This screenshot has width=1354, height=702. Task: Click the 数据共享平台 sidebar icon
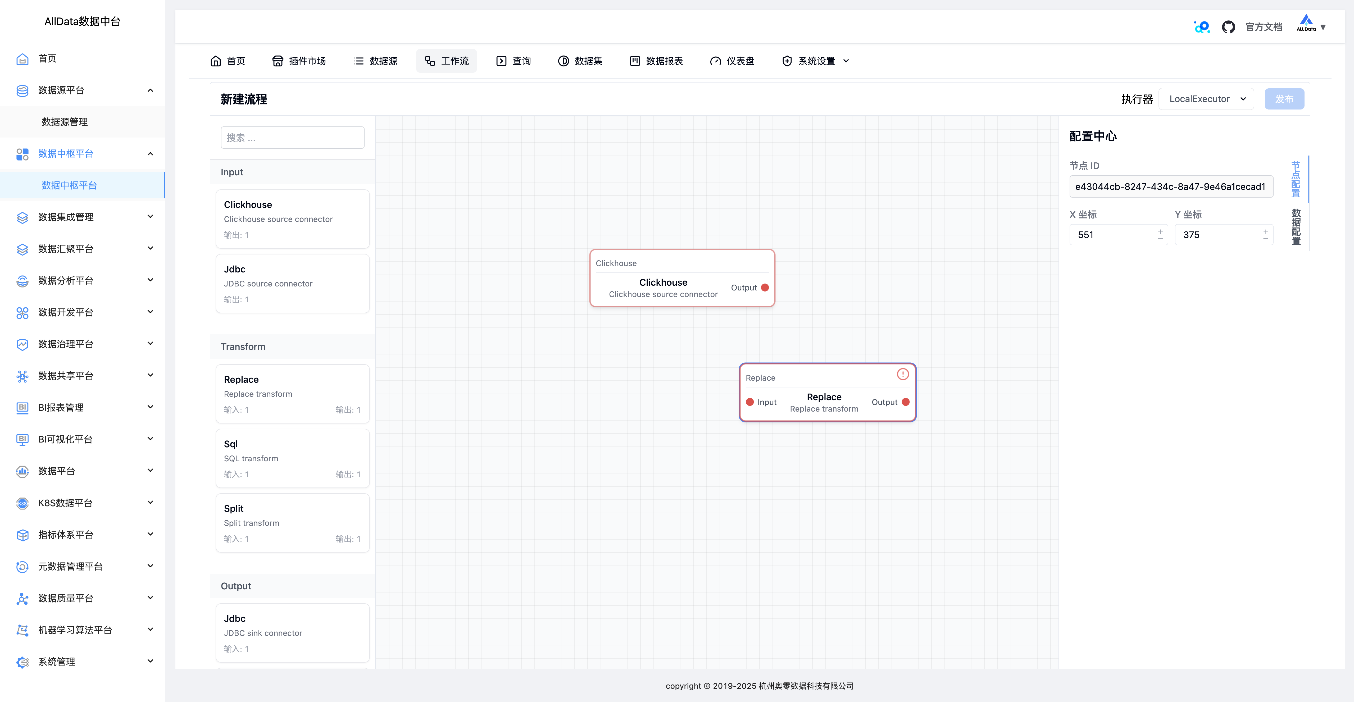[22, 376]
